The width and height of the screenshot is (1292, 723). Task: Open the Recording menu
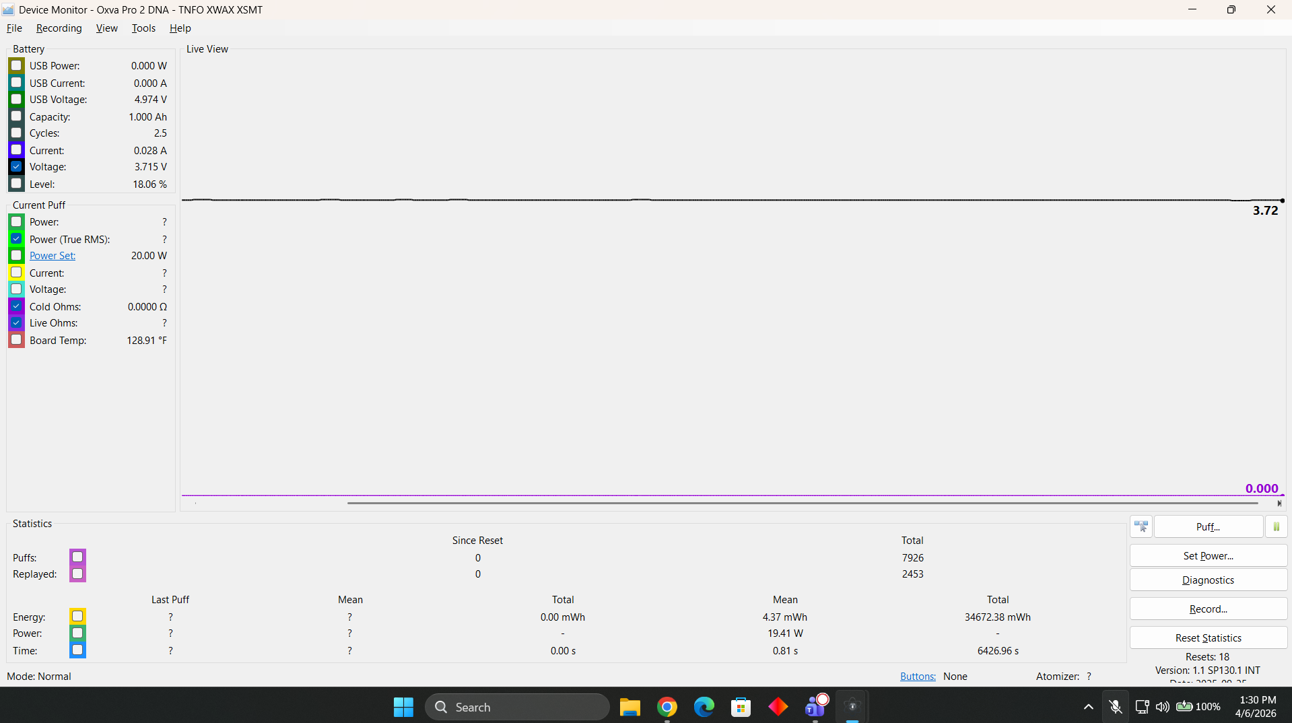pos(59,28)
